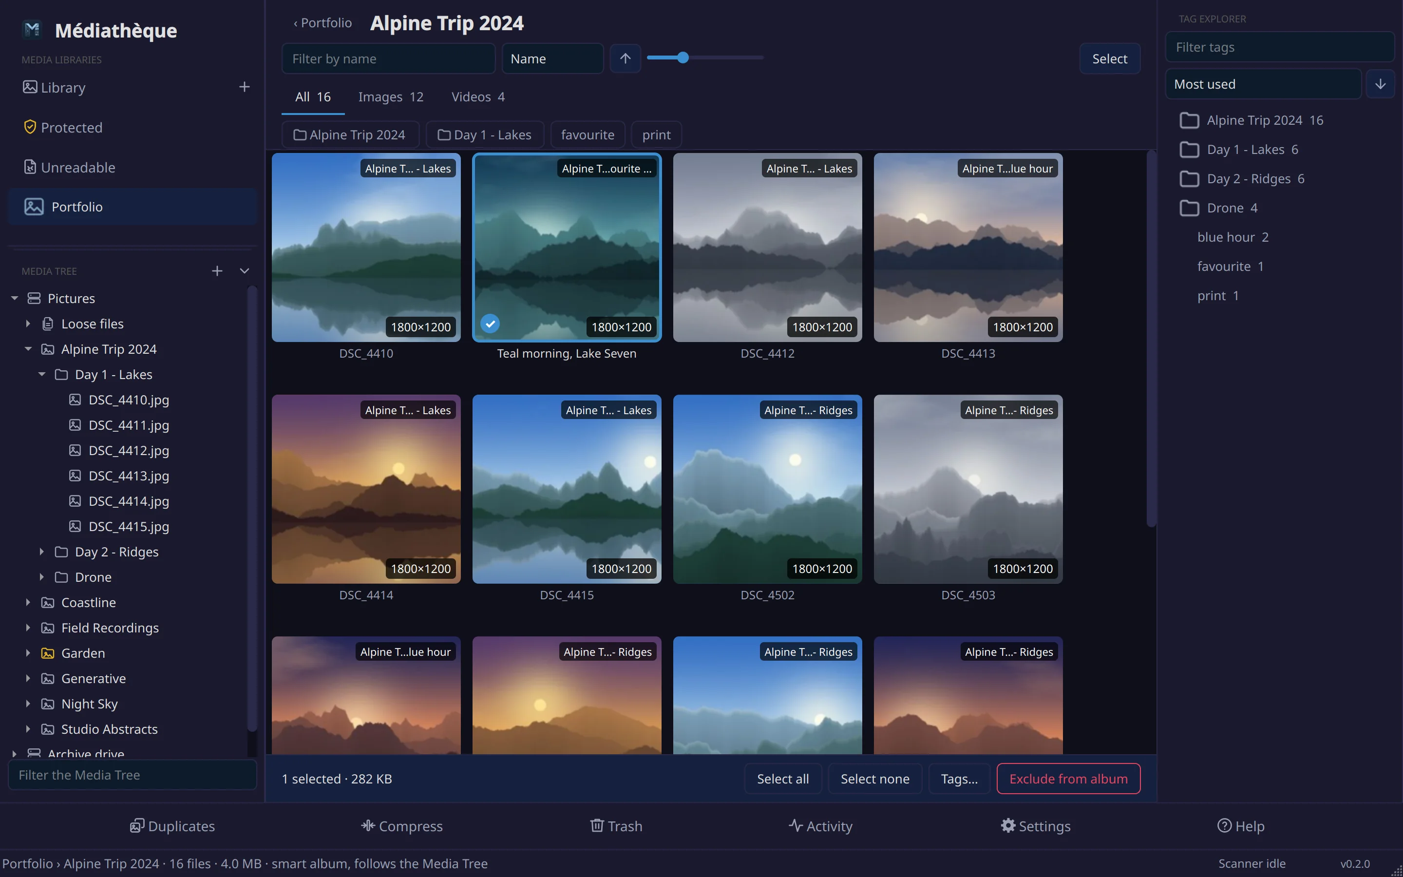Open the Trash

click(616, 826)
